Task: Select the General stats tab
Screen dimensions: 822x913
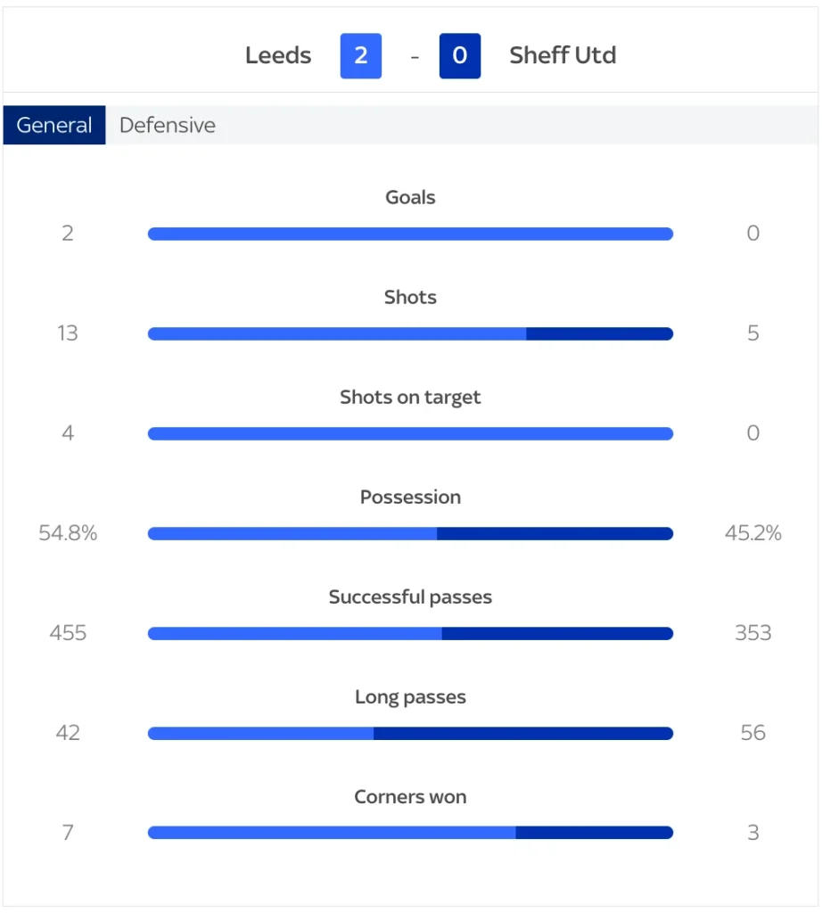Action: tap(54, 125)
